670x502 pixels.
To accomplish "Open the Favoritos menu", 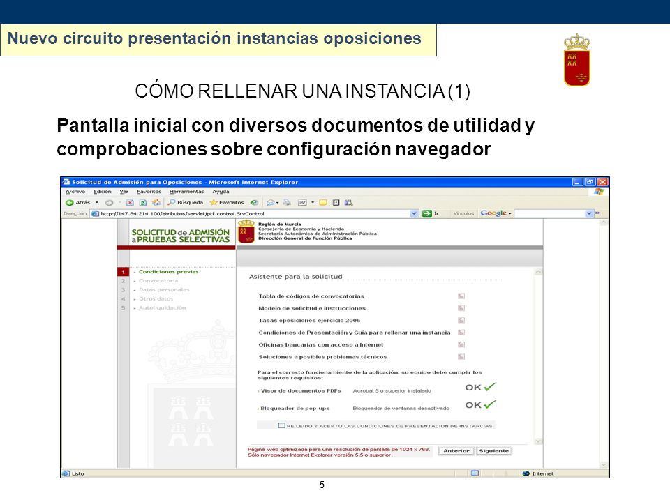I will point(149,192).
